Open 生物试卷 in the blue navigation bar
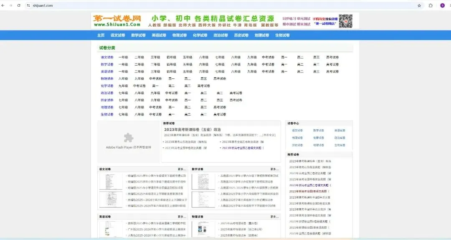451x240 pixels. 282,35
